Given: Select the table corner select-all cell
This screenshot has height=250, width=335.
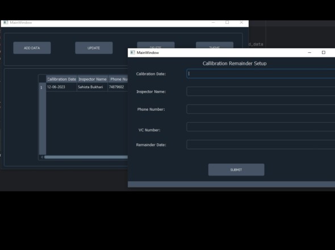Looking at the screenshot, I should point(43,79).
